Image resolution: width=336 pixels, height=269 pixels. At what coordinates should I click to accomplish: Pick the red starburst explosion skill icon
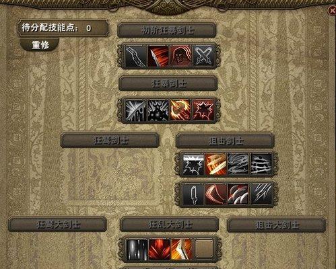(x=203, y=110)
